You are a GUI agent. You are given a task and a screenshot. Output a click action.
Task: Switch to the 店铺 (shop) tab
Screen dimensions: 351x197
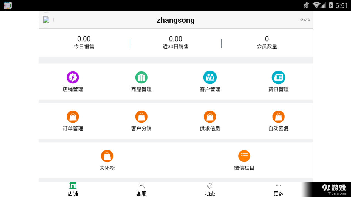(x=73, y=188)
